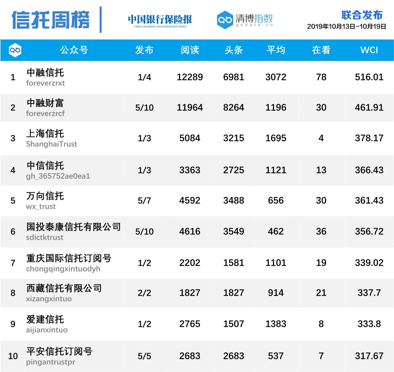Click the WCI value 378.17
This screenshot has height=372, width=394.
(369, 138)
